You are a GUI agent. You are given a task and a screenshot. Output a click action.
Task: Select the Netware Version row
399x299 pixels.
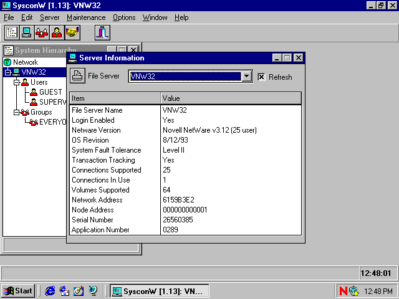pyautogui.click(x=185, y=130)
